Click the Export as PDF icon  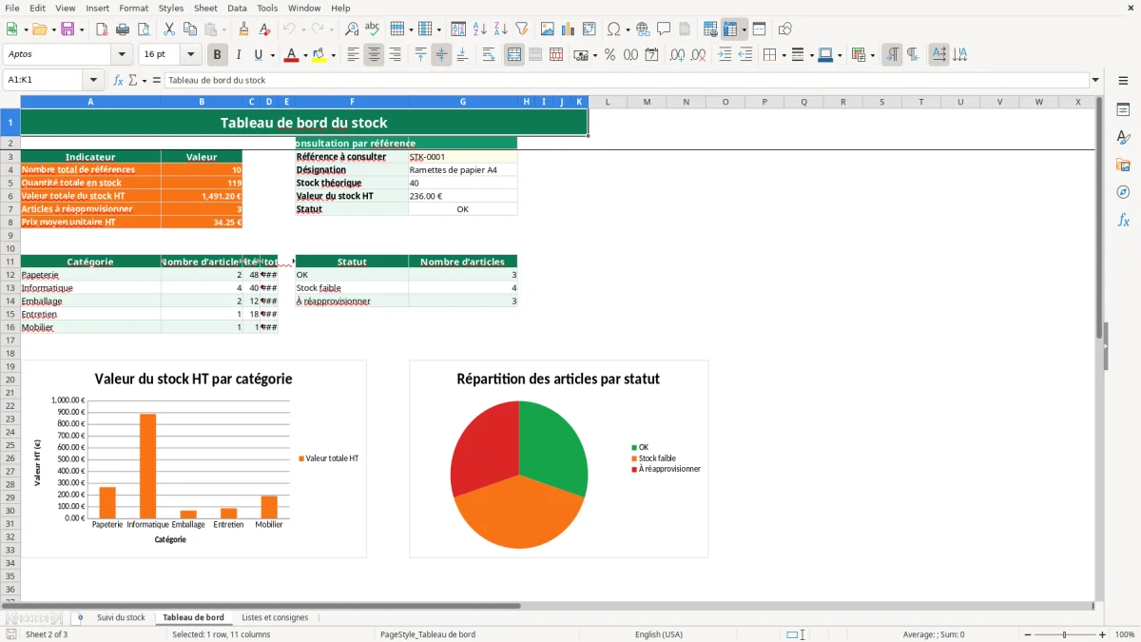point(101,29)
